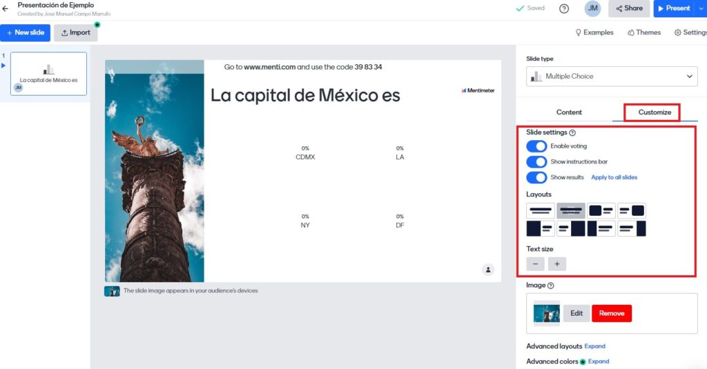The image size is (707, 369).
Task: Click the Slide settings help icon
Action: [572, 132]
